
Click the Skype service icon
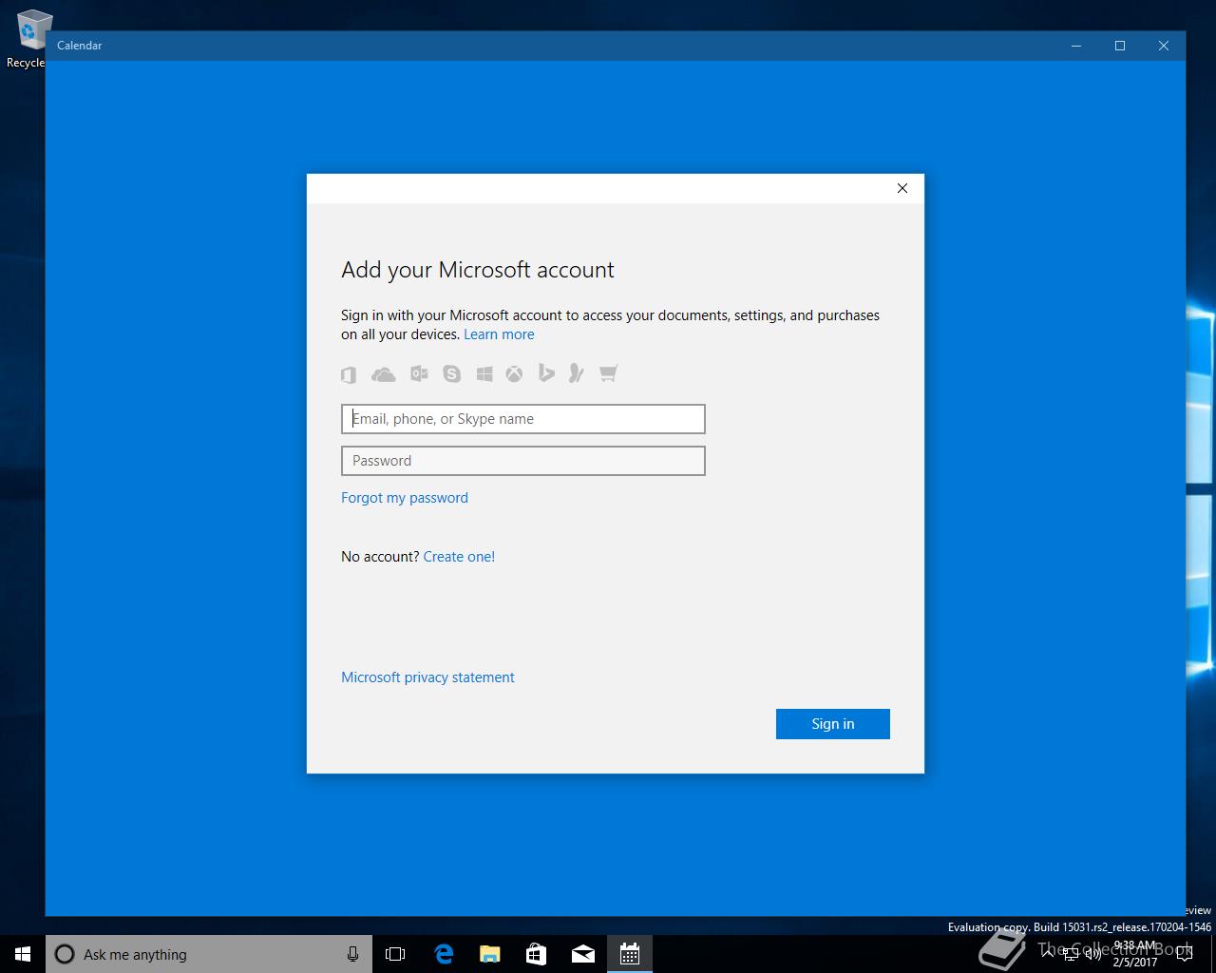pos(452,373)
